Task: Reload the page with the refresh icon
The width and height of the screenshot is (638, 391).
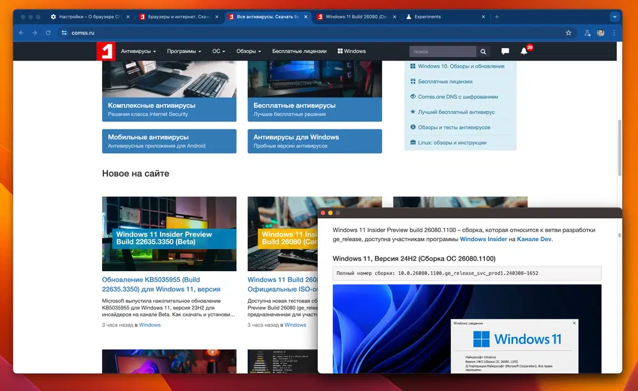Action: pos(48,33)
